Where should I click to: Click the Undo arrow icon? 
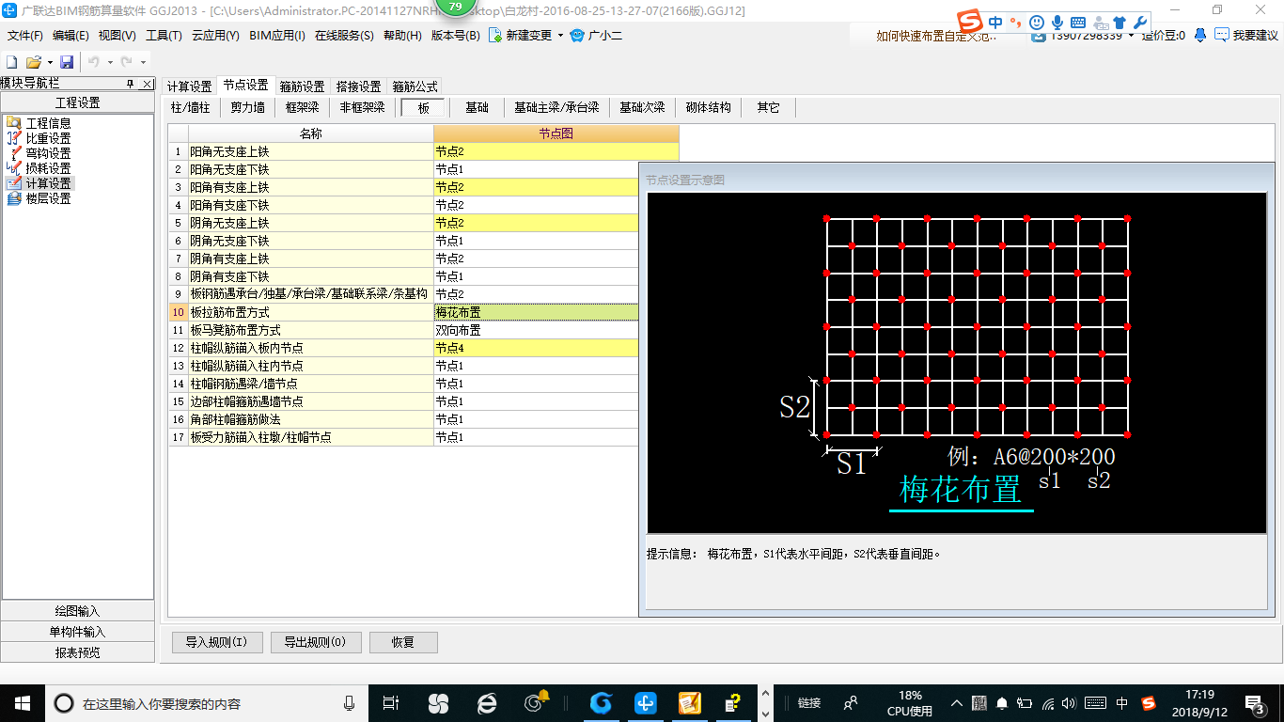(x=94, y=62)
